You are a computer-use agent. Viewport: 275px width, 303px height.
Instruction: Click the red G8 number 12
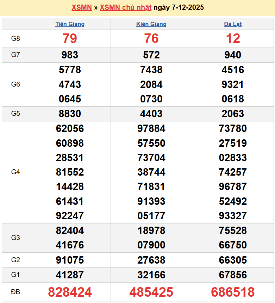point(233,38)
